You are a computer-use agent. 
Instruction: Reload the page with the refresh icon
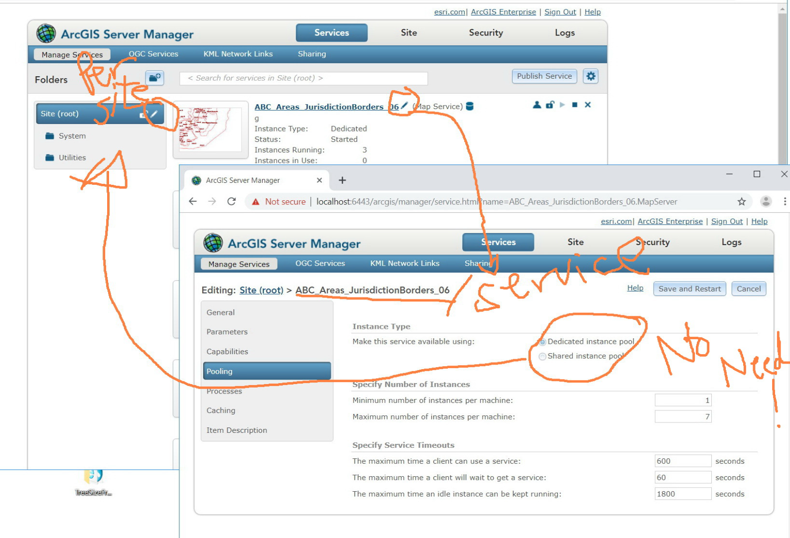coord(232,201)
